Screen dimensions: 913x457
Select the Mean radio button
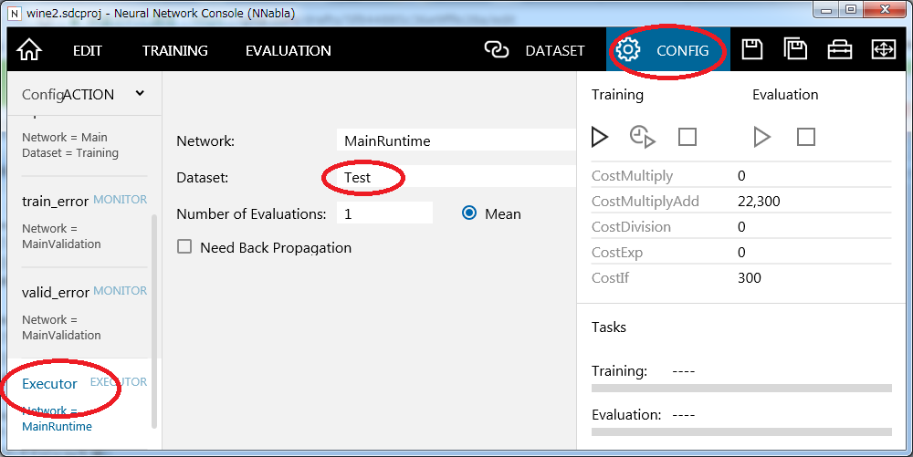tap(469, 213)
